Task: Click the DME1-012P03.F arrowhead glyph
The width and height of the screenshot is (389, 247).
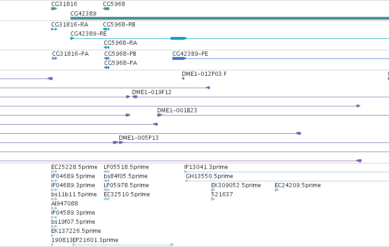Action: pyautogui.click(x=183, y=79)
